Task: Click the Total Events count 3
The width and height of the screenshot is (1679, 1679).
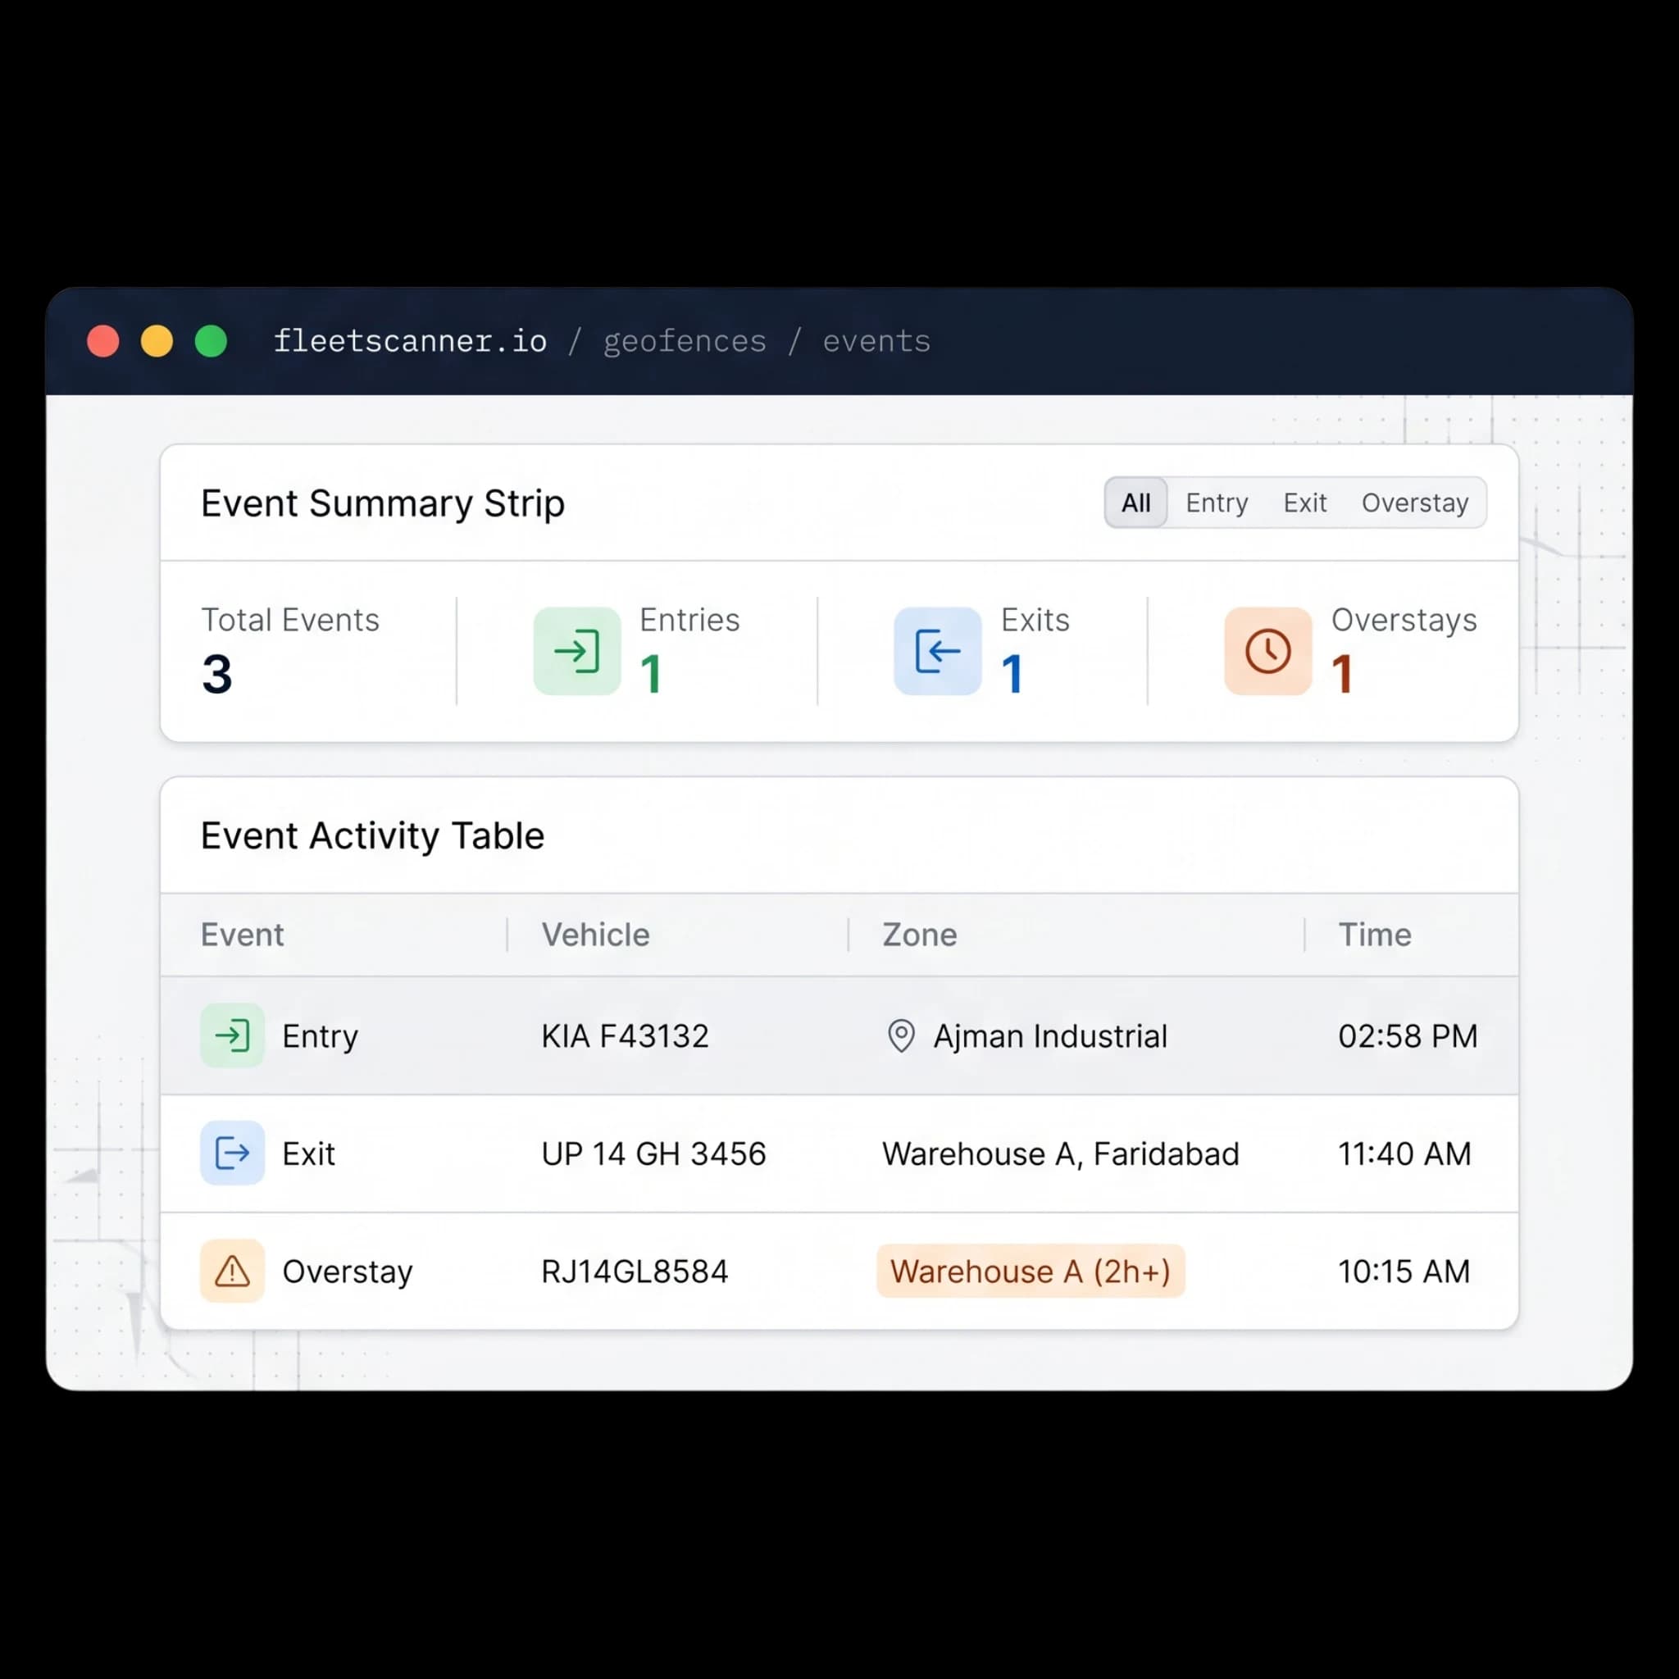Action: 217,675
